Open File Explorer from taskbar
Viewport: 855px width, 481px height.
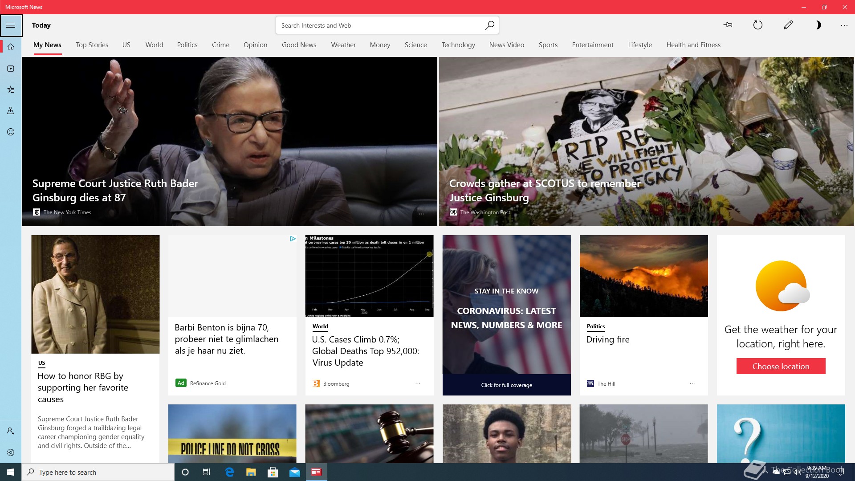tap(251, 472)
